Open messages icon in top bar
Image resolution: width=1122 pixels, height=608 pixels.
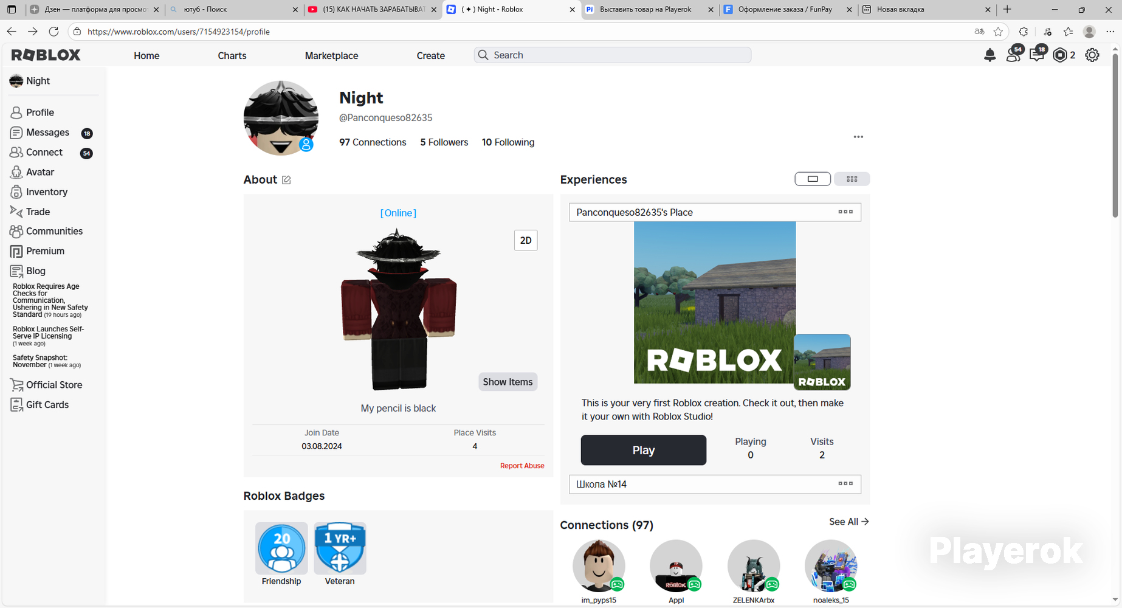(1038, 54)
